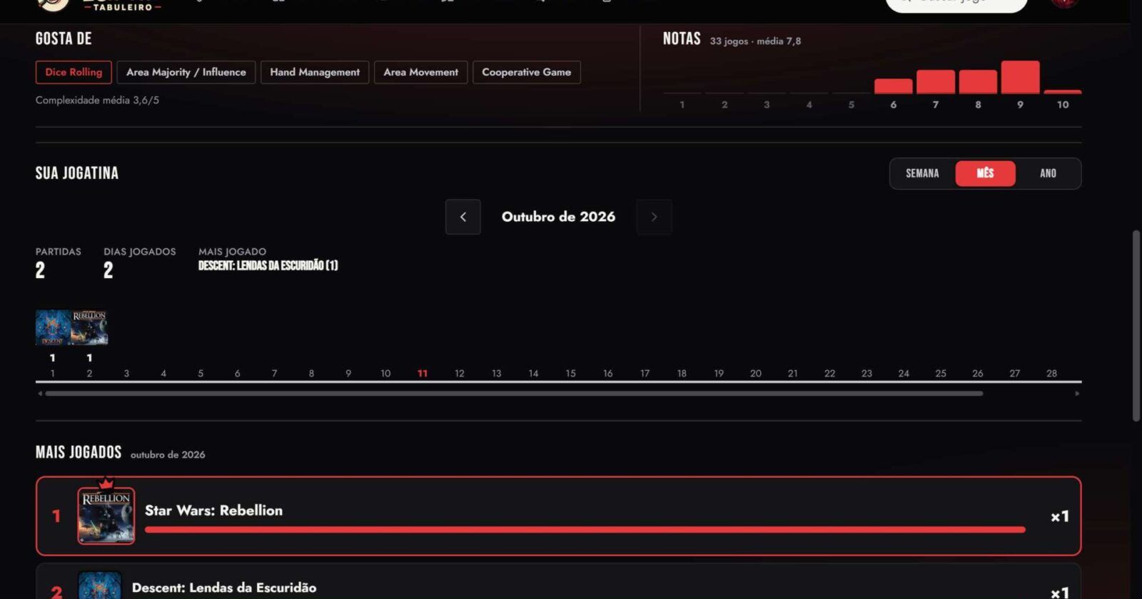Select day 15 on the timeline axis
This screenshot has height=599, width=1142.
(570, 373)
